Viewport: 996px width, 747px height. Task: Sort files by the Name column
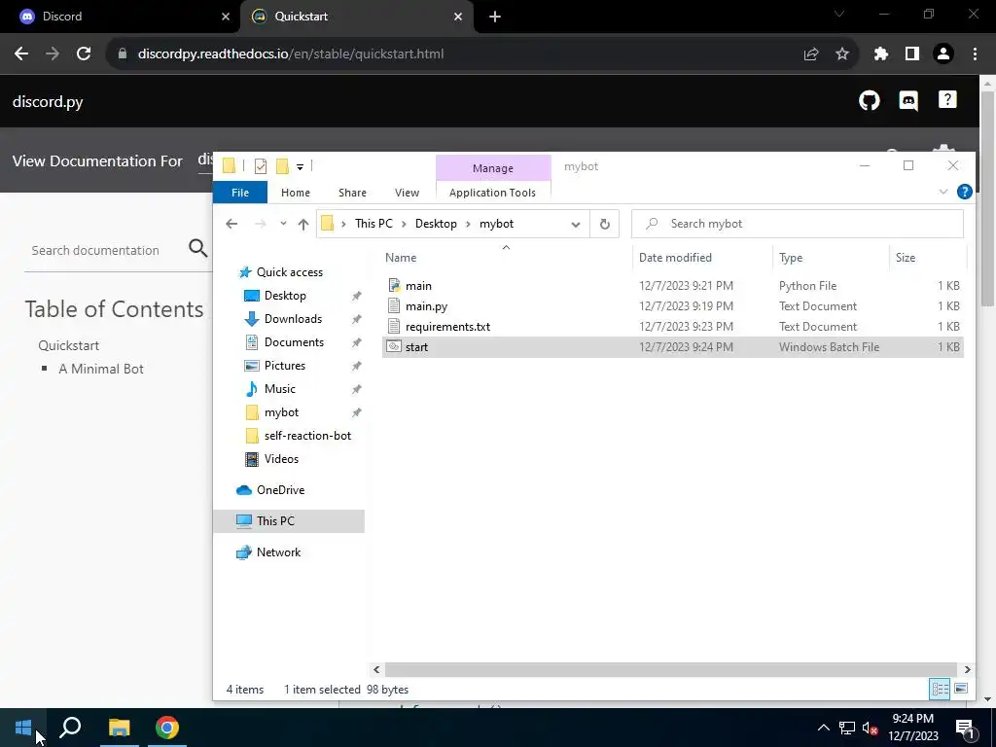pyautogui.click(x=401, y=257)
